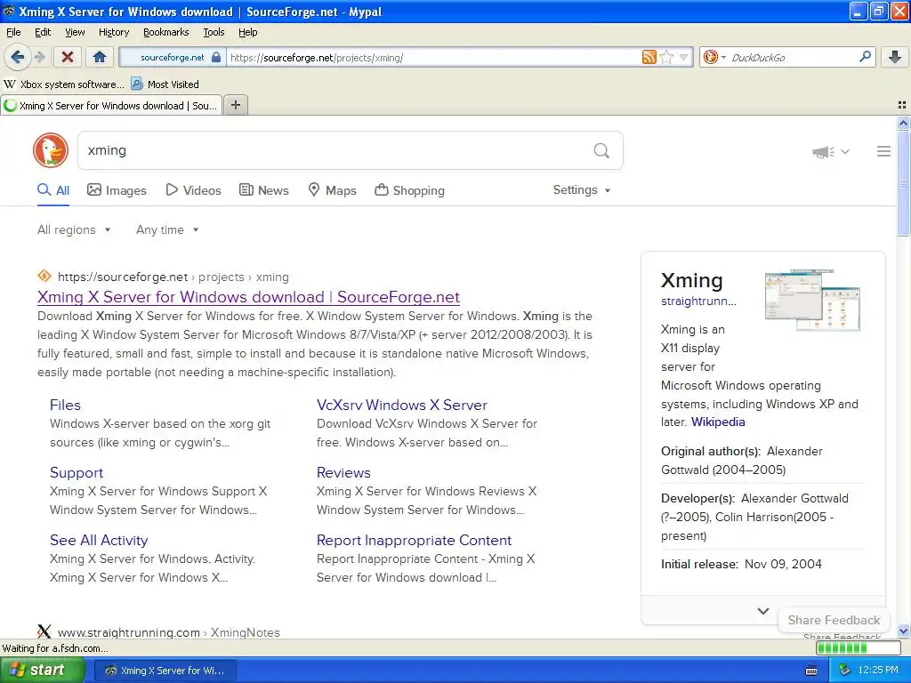The height and width of the screenshot is (683, 911).
Task: Click the www.straightrunning.com XmingNotes result URL
Action: (x=168, y=632)
